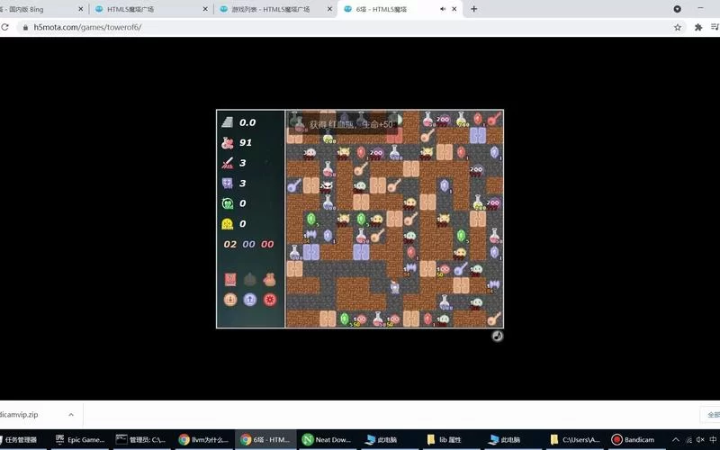Image resolution: width=720 pixels, height=450 pixels.
Task: Click the 中 input method indicator
Action: point(713,439)
